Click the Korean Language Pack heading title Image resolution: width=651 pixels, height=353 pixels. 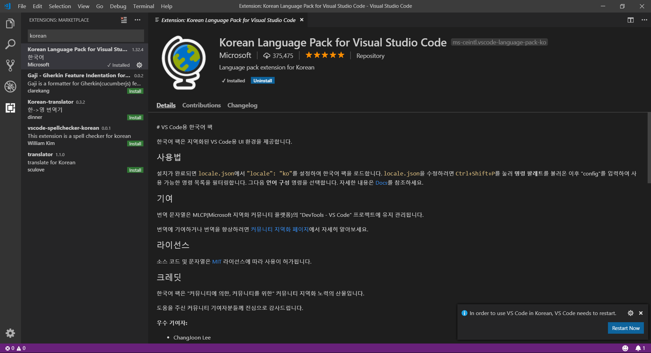click(333, 42)
